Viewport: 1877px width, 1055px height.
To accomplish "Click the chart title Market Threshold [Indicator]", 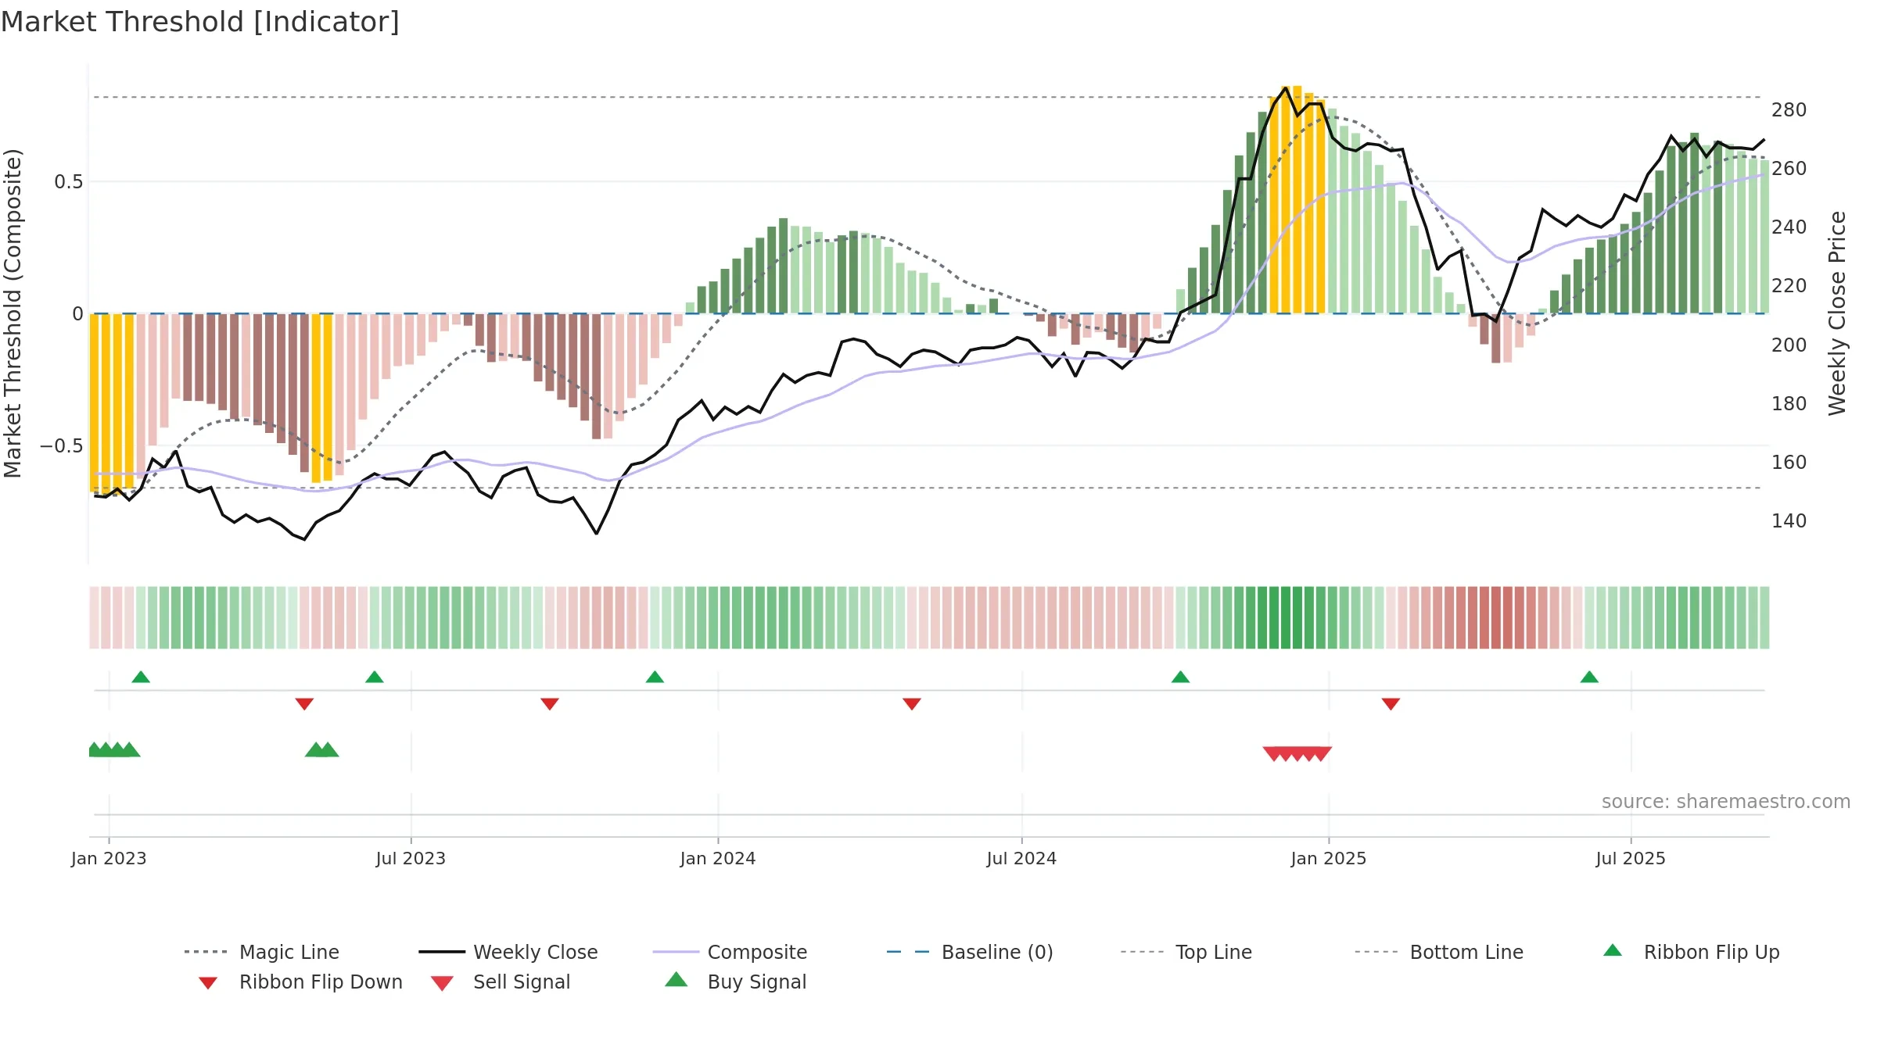I will pos(200,22).
